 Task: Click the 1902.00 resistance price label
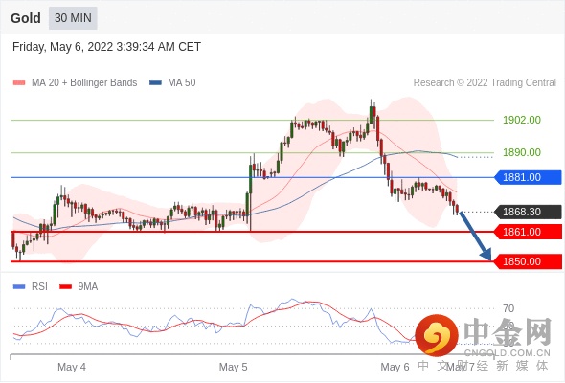(522, 120)
